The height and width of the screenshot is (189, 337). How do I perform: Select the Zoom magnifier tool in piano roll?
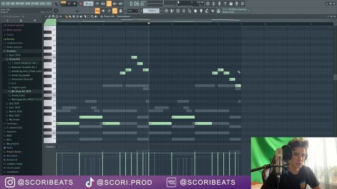[x=92, y=16]
